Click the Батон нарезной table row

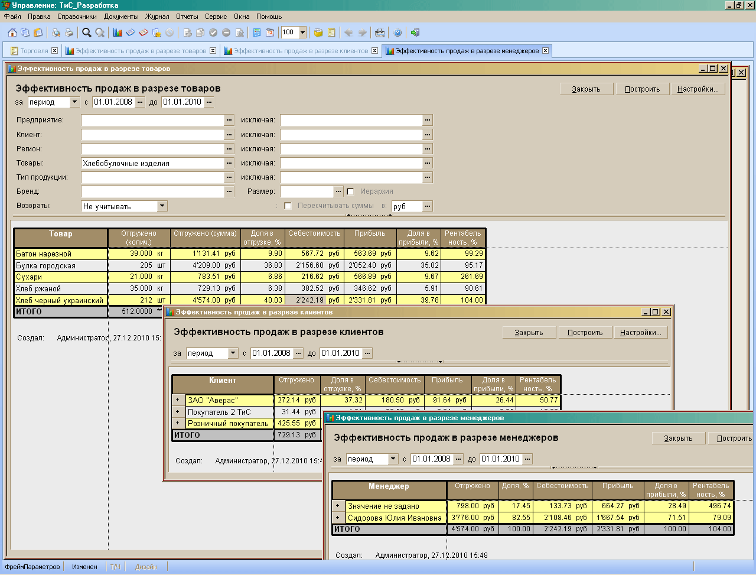coord(249,254)
